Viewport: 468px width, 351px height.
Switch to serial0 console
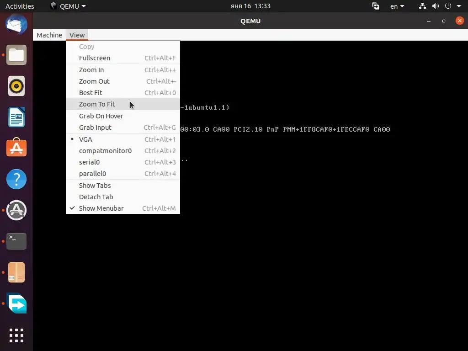(122, 162)
